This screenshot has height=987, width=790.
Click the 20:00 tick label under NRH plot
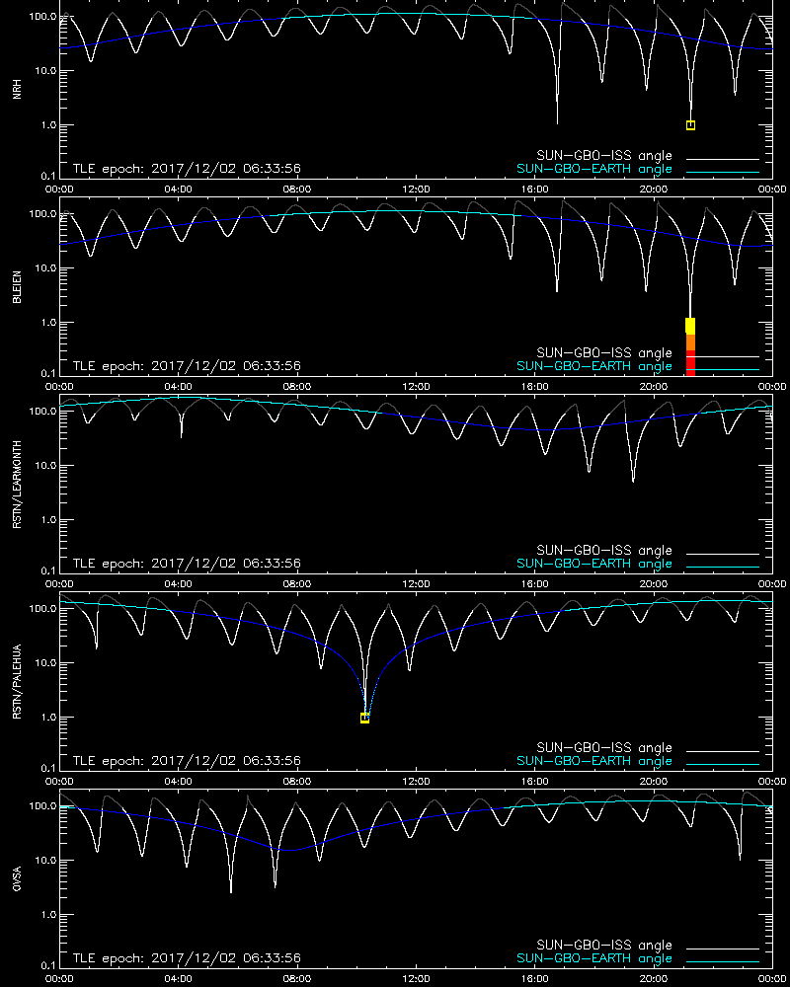click(654, 190)
